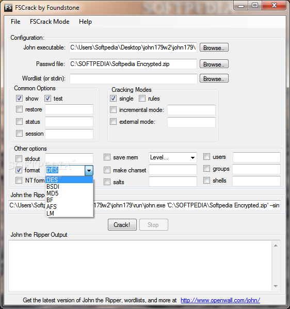Enable the shells checkbox
The width and height of the screenshot is (290, 309).
(206, 181)
